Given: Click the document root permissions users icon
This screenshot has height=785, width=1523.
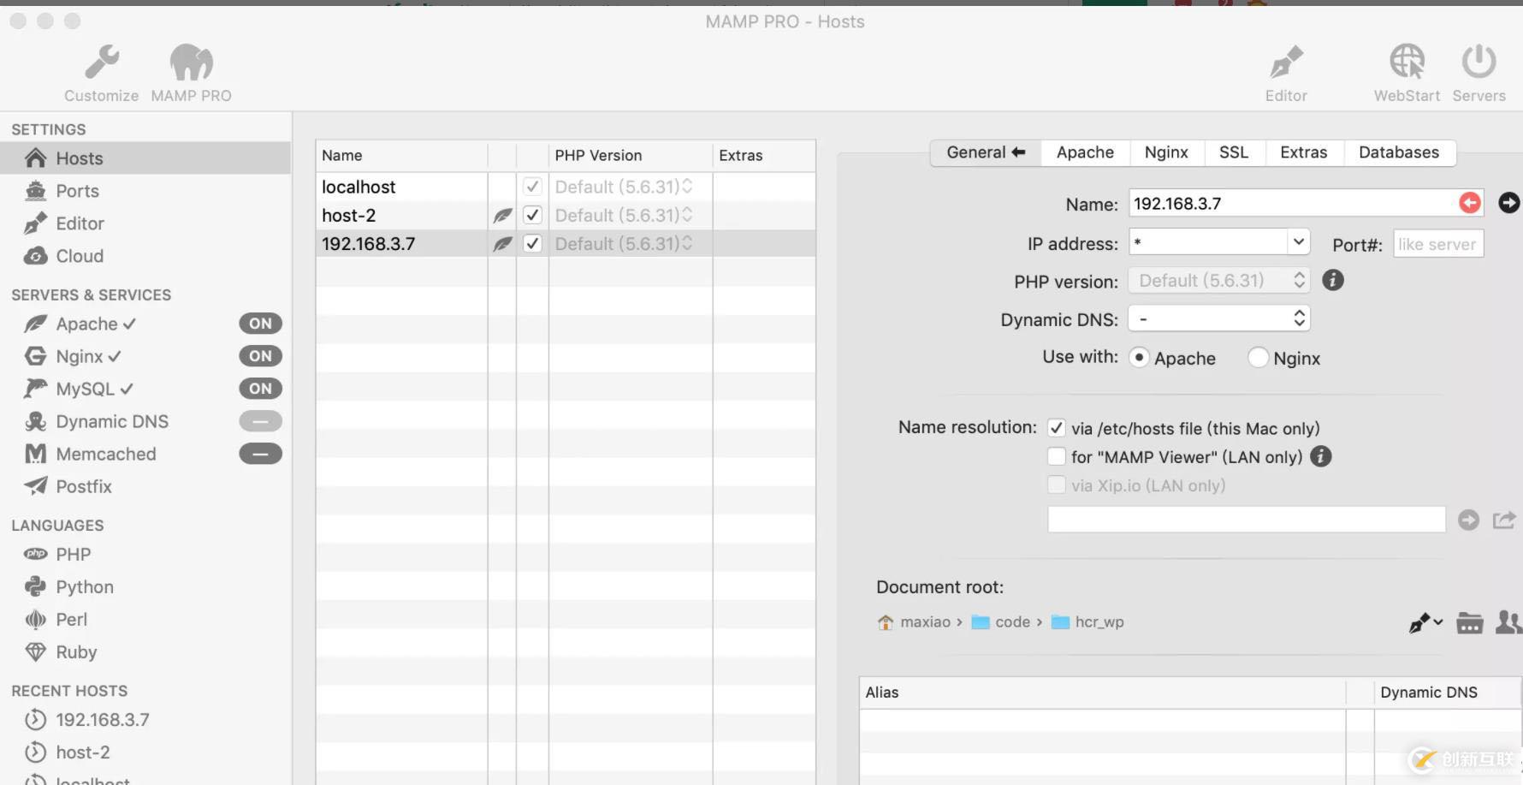Looking at the screenshot, I should [1508, 622].
